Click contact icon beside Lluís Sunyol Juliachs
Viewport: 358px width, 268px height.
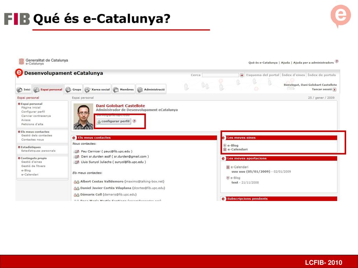click(x=76, y=162)
